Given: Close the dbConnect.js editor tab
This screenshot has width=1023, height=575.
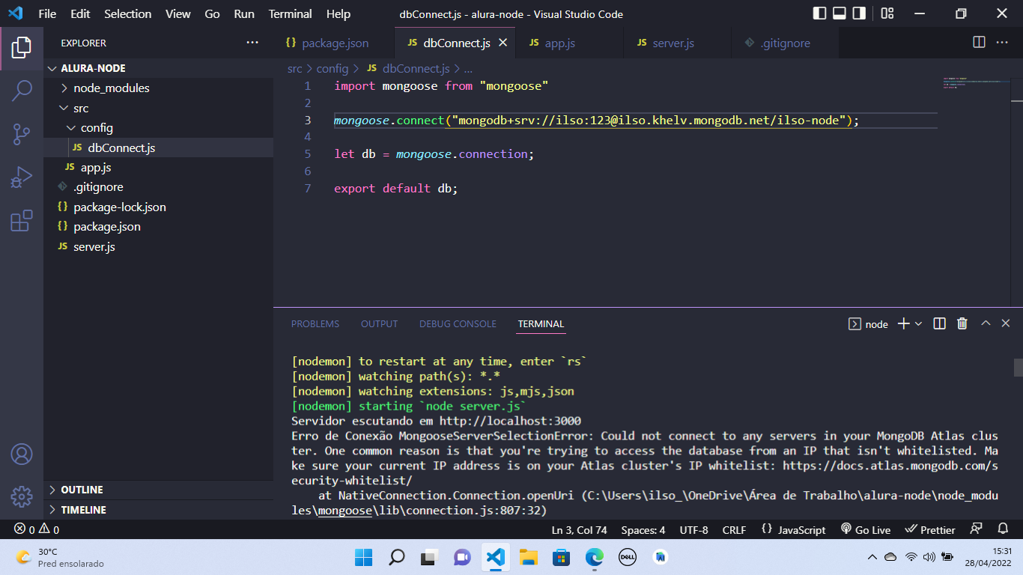Looking at the screenshot, I should pos(503,43).
